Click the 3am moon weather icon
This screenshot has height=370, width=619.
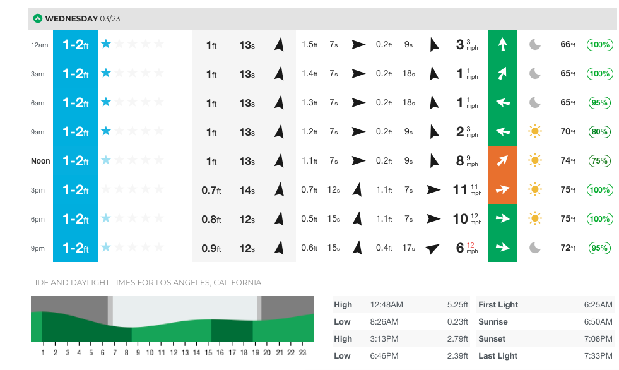coord(535,73)
